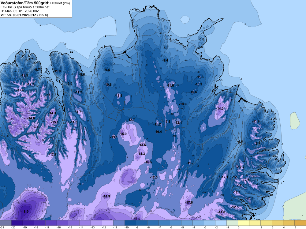
Task: Click the -6.5 temperature value
Action: 51,55
